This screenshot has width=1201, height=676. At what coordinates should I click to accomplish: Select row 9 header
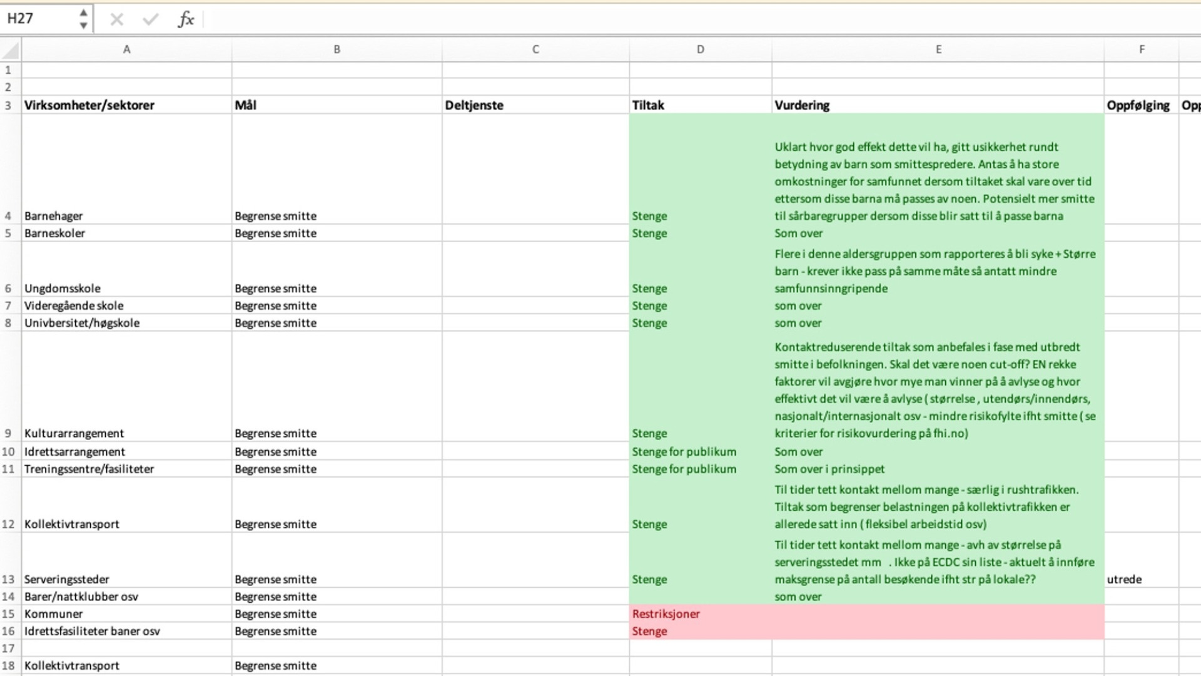tap(9, 433)
